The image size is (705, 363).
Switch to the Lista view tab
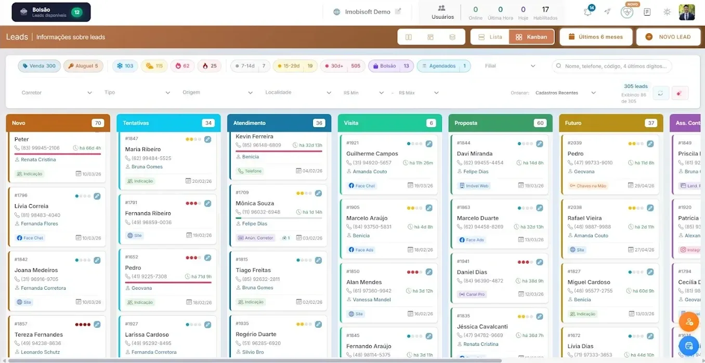tap(490, 37)
